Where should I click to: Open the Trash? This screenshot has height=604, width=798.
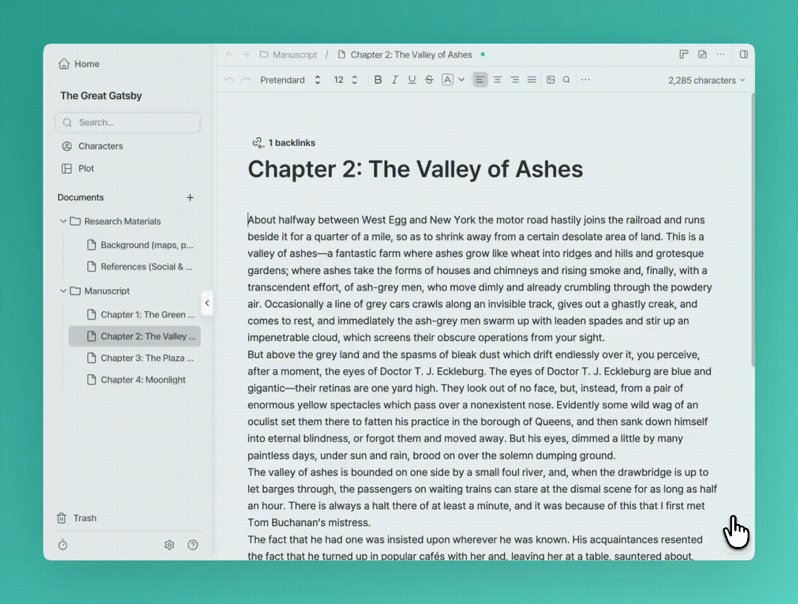point(77,518)
